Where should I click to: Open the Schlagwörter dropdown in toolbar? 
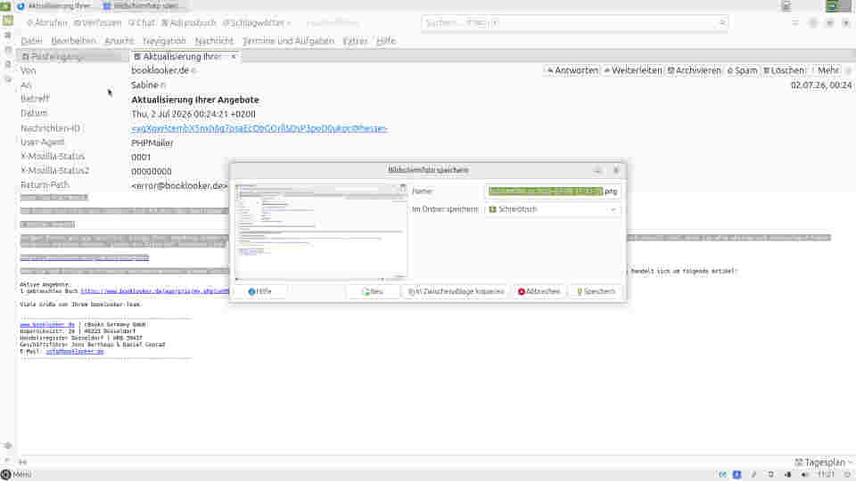257,23
